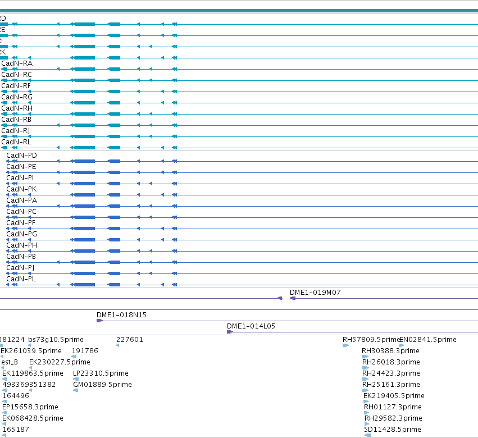Click the DME1-018N15 clone start arrow
Viewport: 478px width, 438px height.
[x=99, y=321]
